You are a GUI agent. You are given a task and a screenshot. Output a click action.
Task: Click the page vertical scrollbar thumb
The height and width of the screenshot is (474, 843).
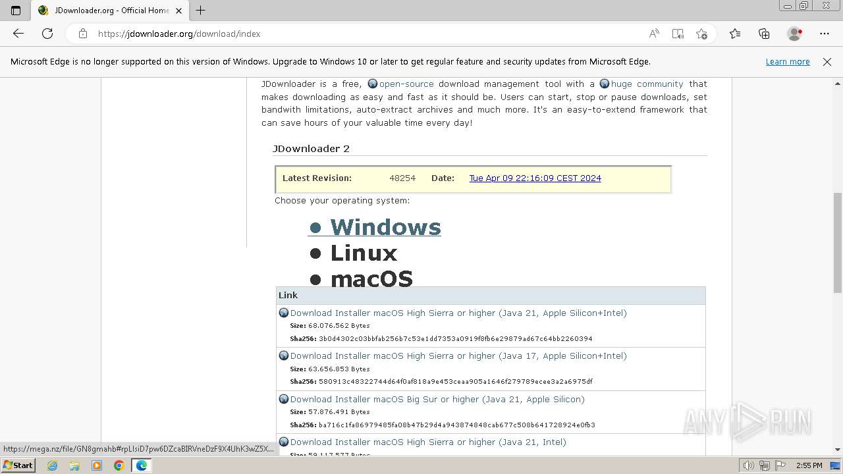[x=838, y=242]
